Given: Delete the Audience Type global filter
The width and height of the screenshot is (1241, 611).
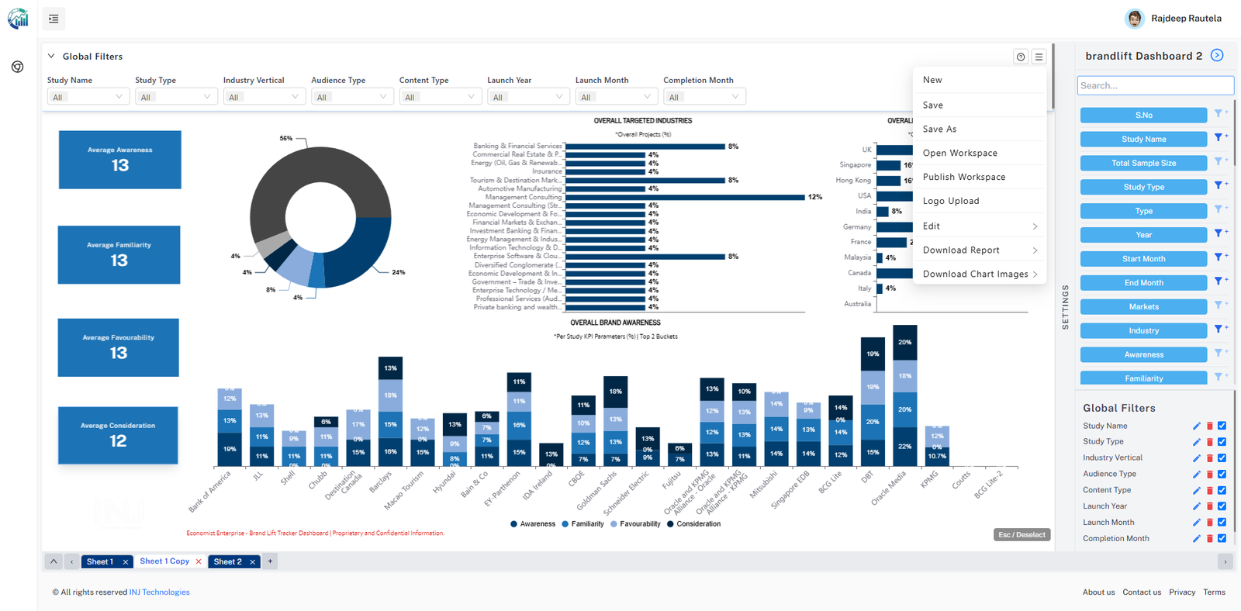Looking at the screenshot, I should [x=1209, y=475].
